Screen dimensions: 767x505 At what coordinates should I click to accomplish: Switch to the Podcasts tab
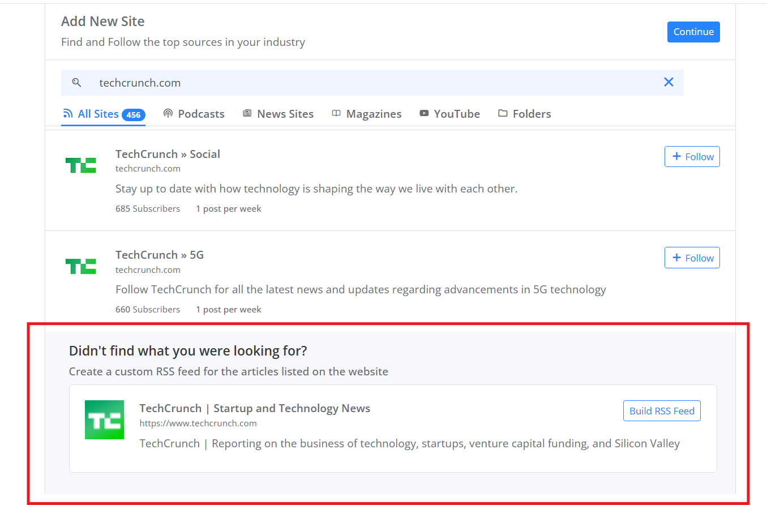194,114
